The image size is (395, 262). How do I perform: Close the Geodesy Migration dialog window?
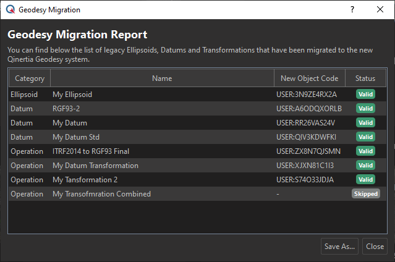(380, 10)
